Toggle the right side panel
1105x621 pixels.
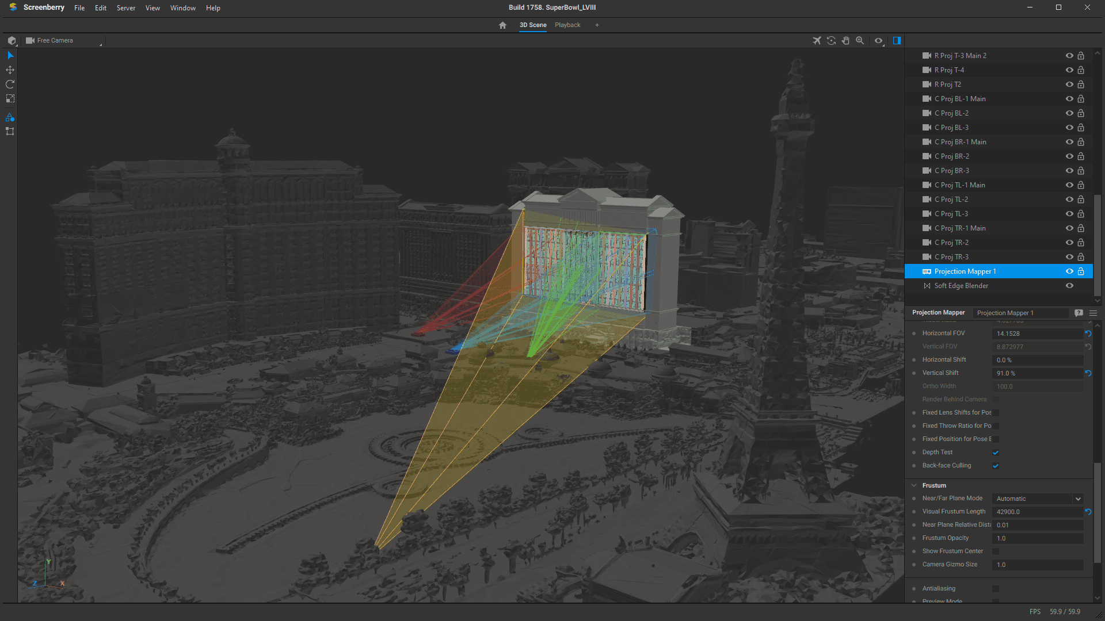pyautogui.click(x=897, y=40)
